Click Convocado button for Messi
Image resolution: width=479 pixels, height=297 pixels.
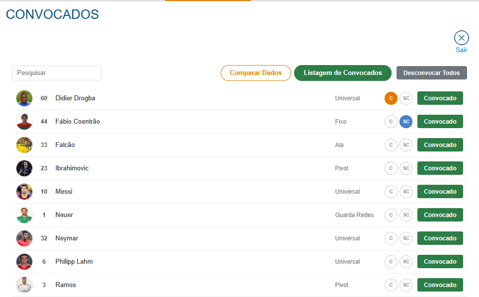click(x=440, y=192)
